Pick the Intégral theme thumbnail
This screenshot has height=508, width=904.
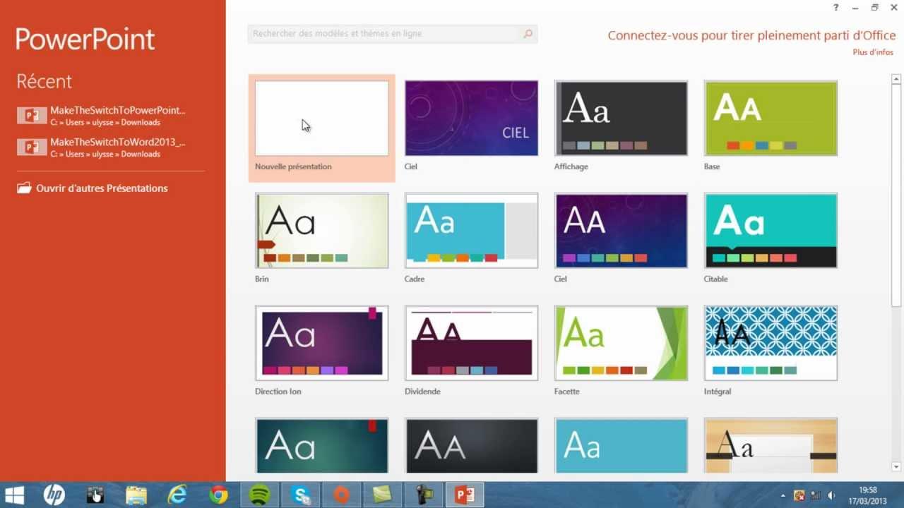[771, 343]
